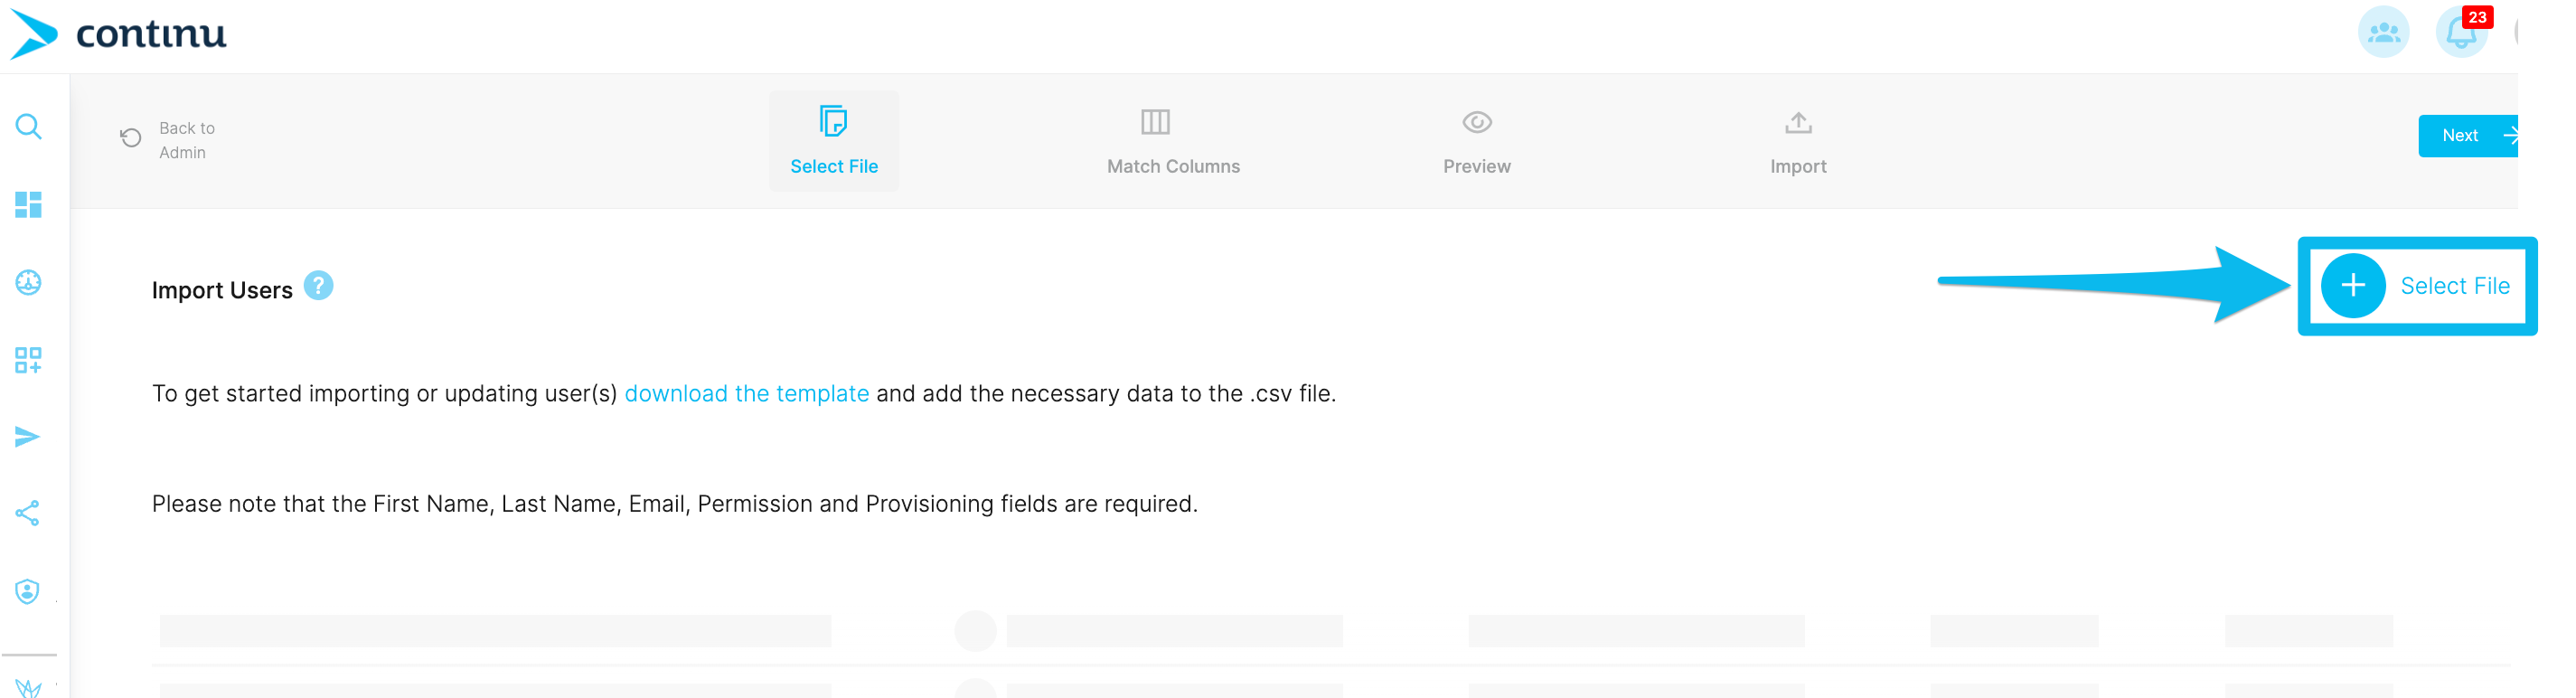The image size is (2576, 698).
Task: Click the paper plane send icon
Action: (x=28, y=437)
